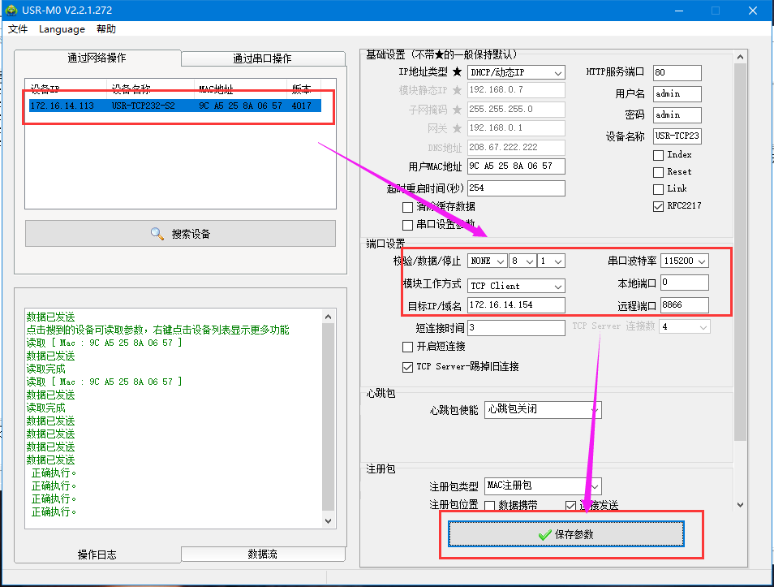Click the remote port 8866 field
Viewport: 774px width, 587px height.
tap(684, 305)
